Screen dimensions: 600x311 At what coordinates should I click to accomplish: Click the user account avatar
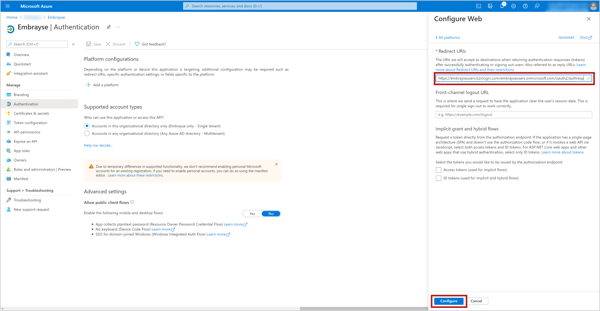(593, 6)
